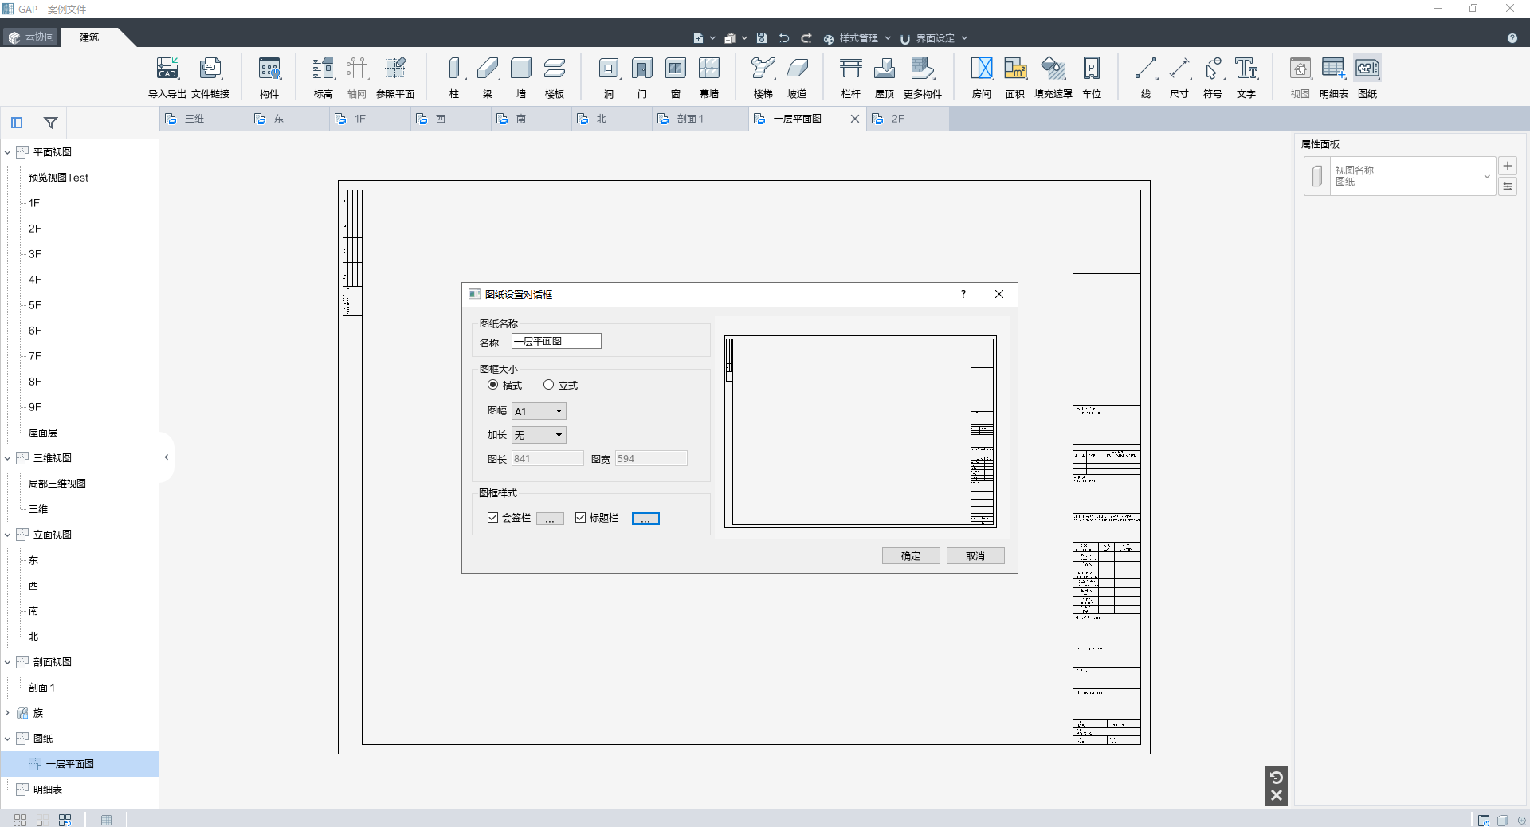Viewport: 1530px width, 827px height.
Task: Click browse button beside 会签栏
Action: pos(550,519)
